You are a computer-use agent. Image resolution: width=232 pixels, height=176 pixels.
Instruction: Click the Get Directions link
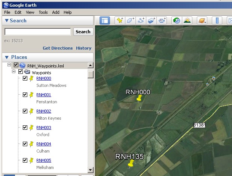(x=58, y=48)
